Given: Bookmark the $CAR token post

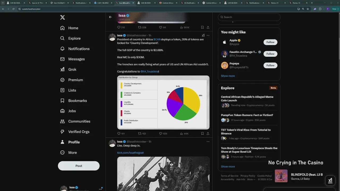Looking at the screenshot, I should [202, 133].
